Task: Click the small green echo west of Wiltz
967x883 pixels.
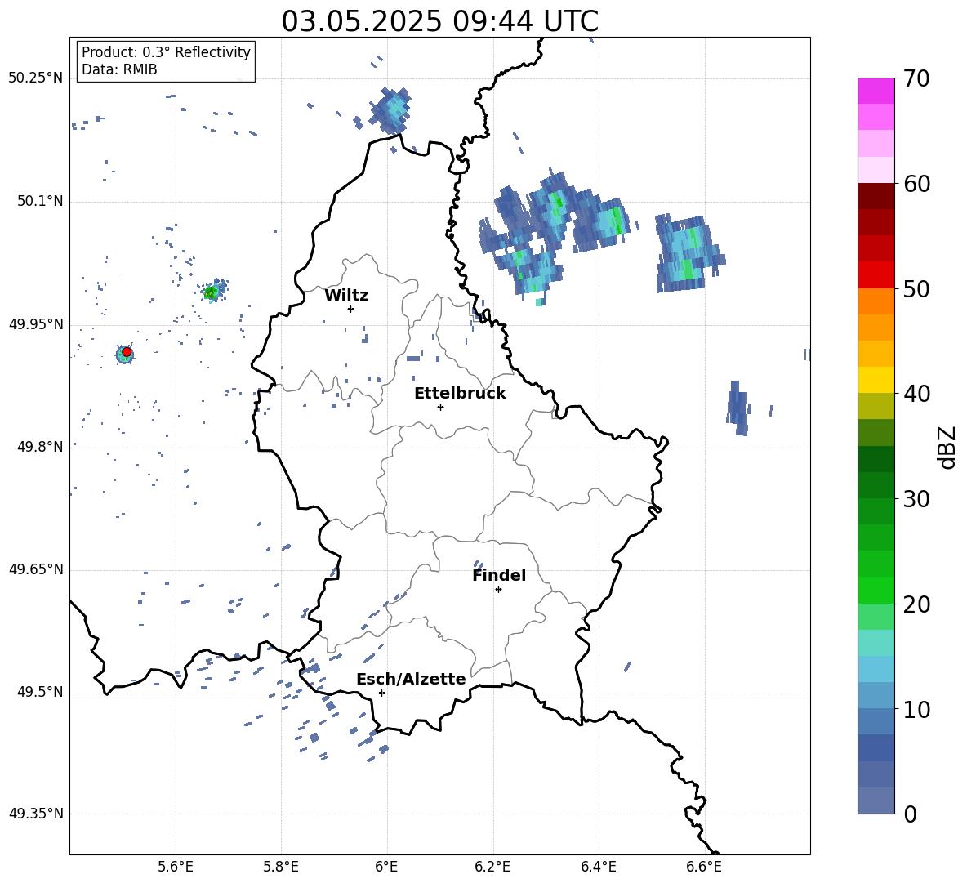Action: tap(214, 291)
